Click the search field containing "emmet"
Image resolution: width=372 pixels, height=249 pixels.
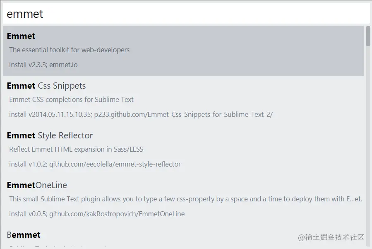coord(186,14)
